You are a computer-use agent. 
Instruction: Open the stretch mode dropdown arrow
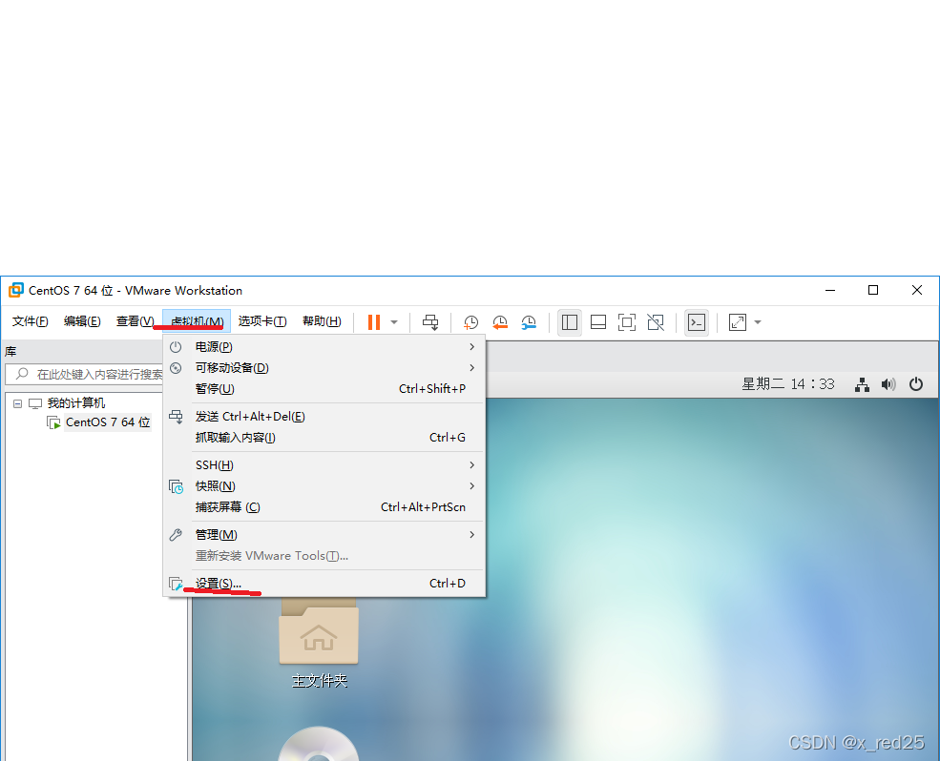(758, 322)
